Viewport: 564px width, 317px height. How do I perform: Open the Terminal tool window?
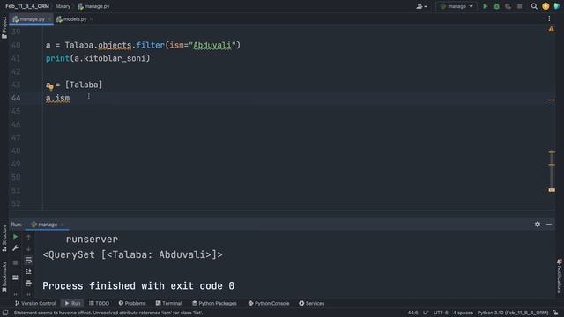click(168, 303)
